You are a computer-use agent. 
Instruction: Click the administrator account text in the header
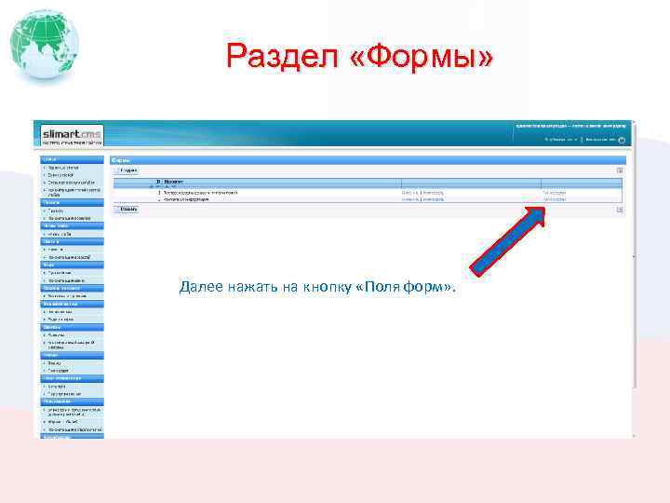[x=570, y=126]
